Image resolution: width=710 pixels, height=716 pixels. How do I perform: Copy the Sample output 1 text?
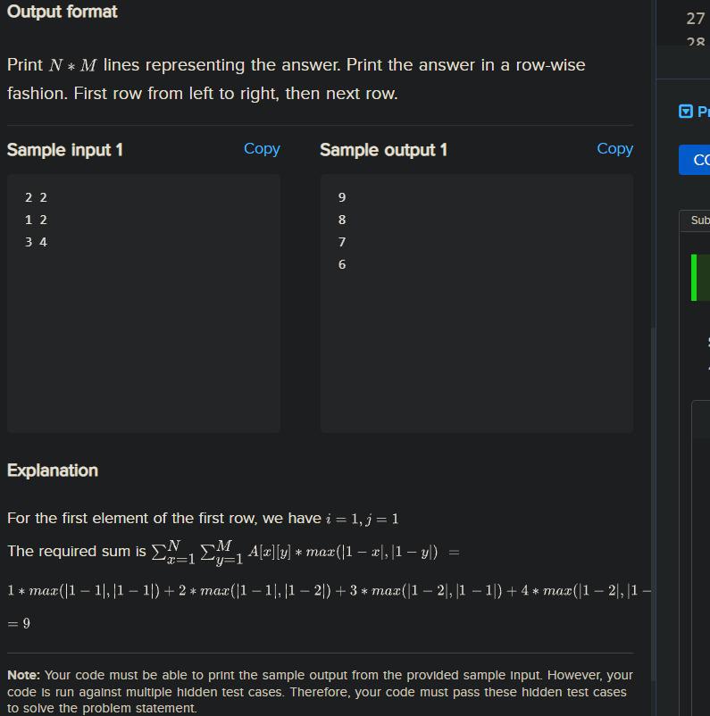614,149
